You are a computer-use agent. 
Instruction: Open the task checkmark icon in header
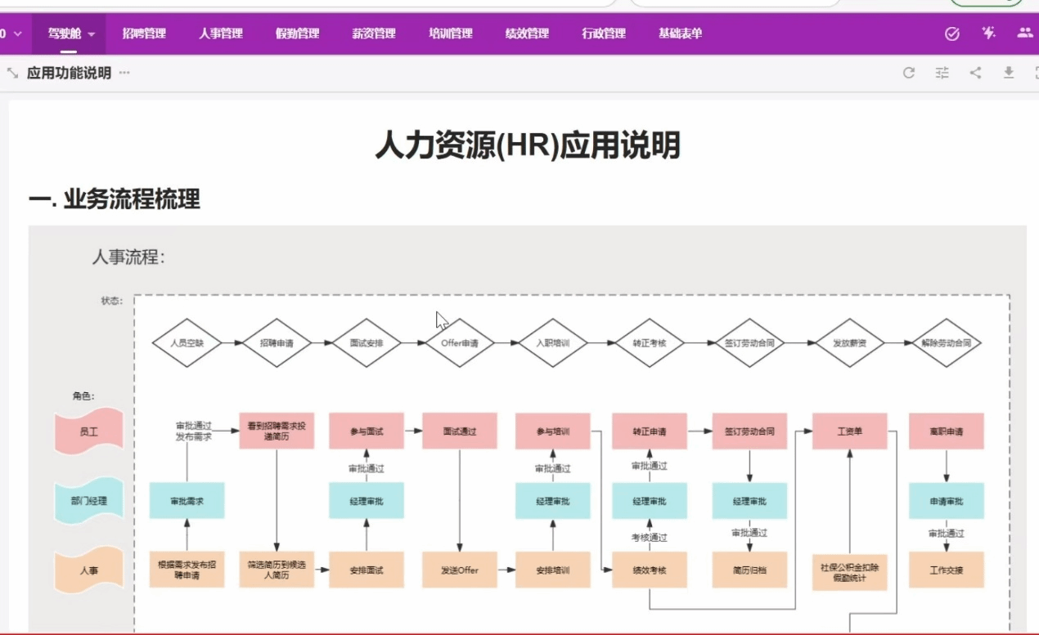951,34
